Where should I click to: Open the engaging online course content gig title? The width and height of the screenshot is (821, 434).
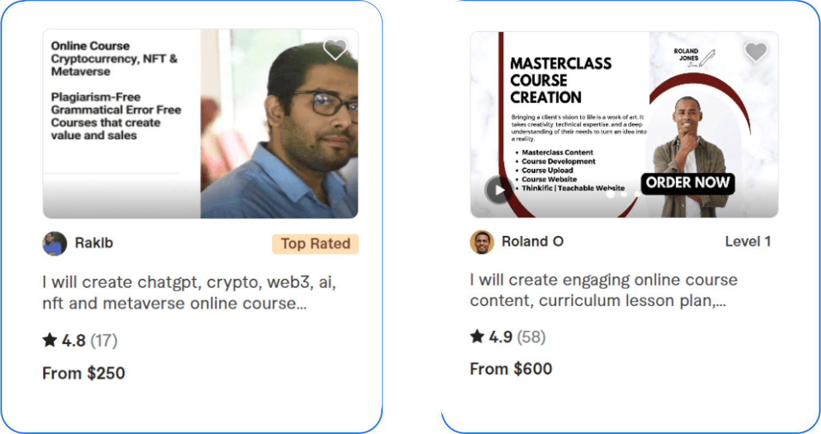603,290
